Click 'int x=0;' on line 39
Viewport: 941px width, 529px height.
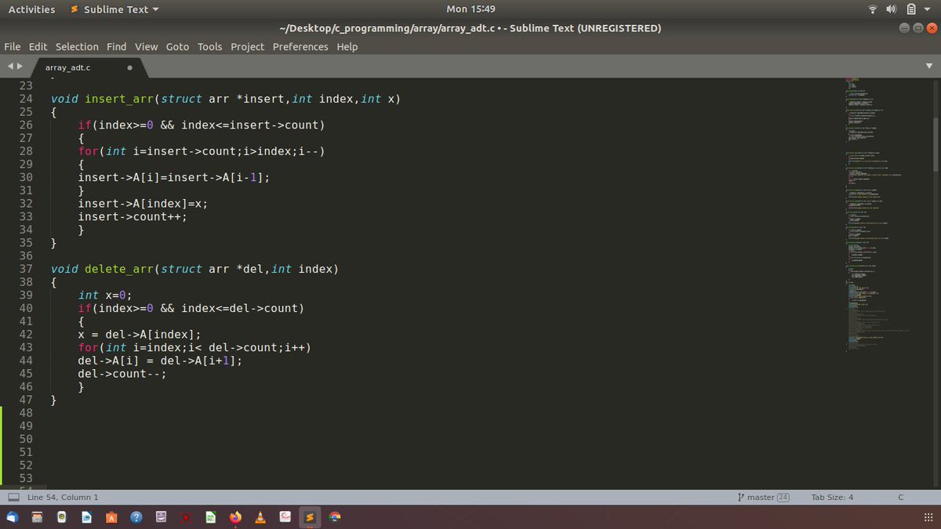(106, 295)
